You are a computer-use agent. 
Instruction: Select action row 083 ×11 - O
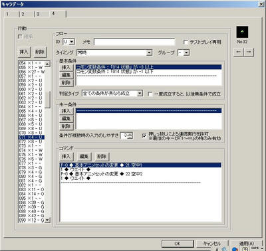pyautogui.click(x=31, y=190)
